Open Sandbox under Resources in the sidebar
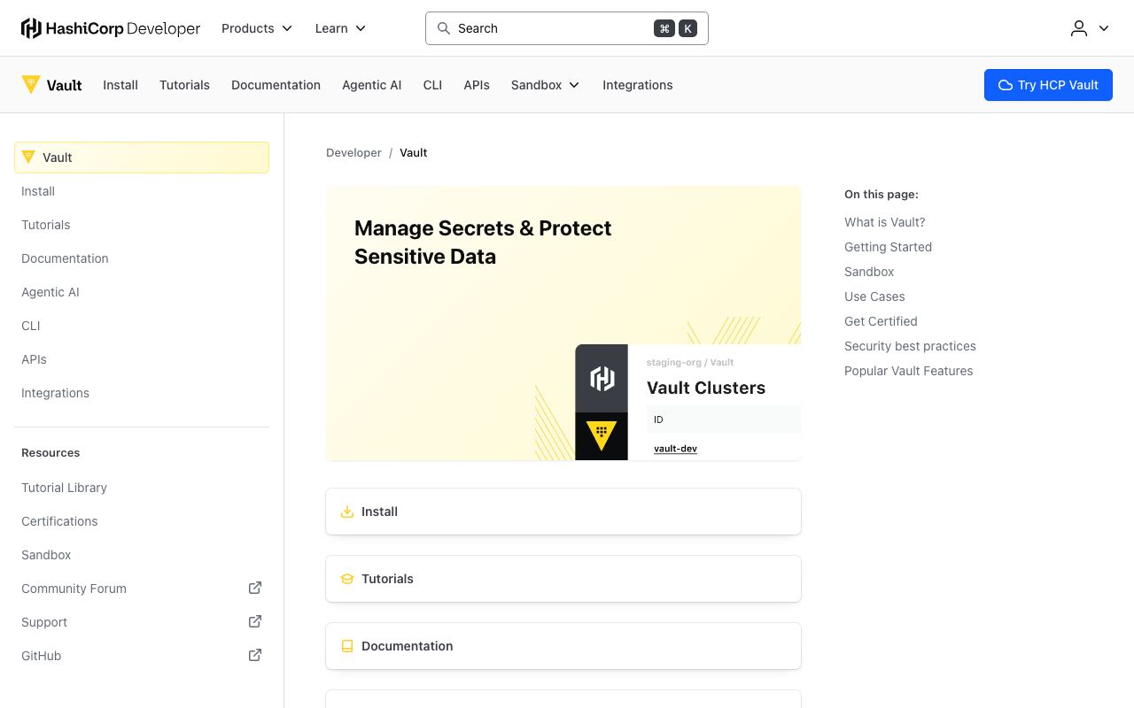The height and width of the screenshot is (708, 1134). pyautogui.click(x=142, y=555)
